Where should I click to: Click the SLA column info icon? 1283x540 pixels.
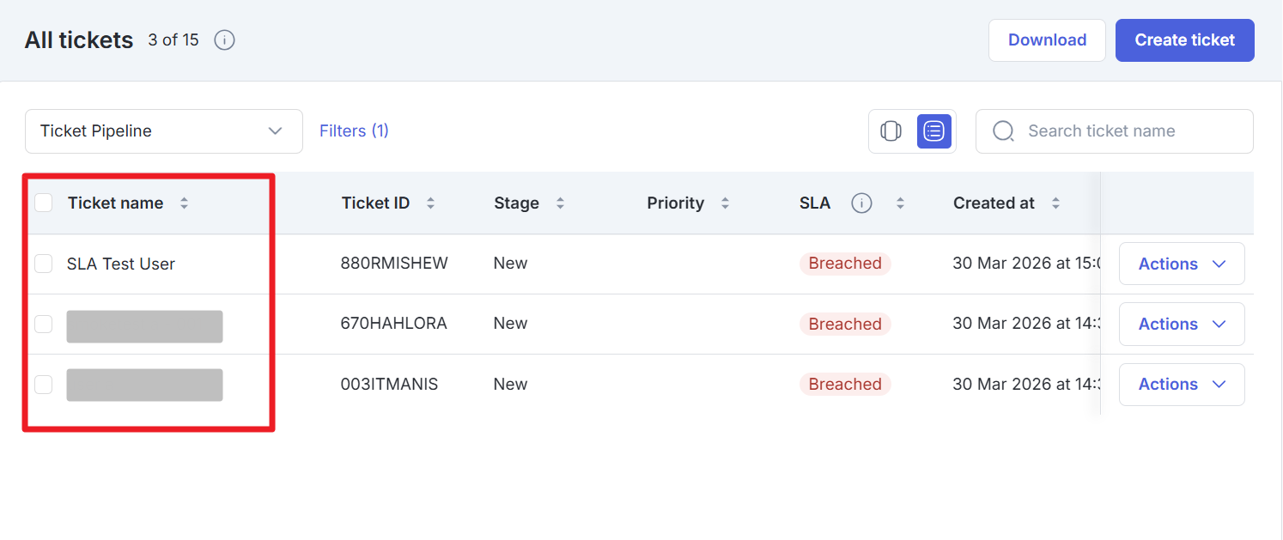[861, 203]
